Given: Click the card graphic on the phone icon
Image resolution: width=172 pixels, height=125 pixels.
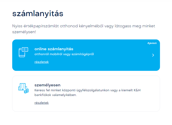Looking at the screenshot, I should point(25,50).
